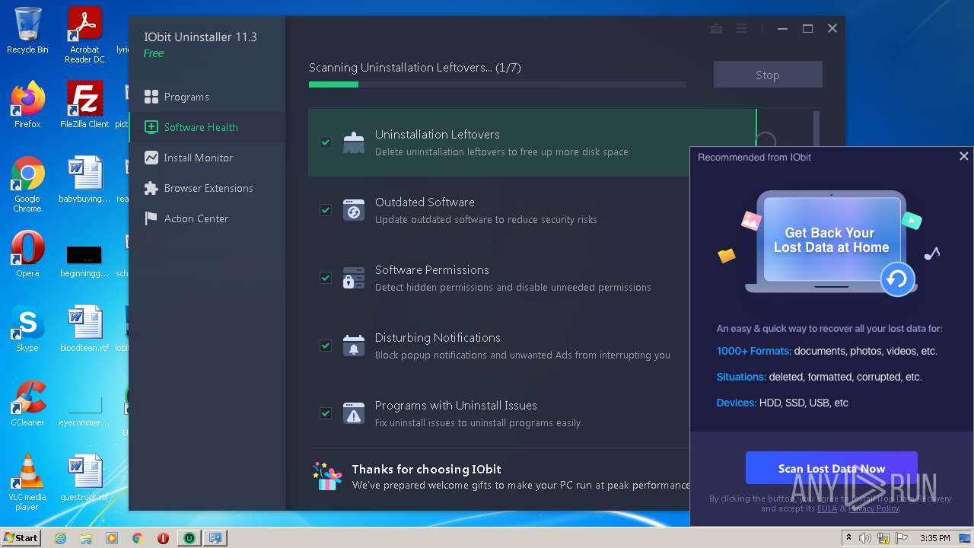Open Internet Explorer from the taskbar
974x548 pixels.
coord(61,538)
